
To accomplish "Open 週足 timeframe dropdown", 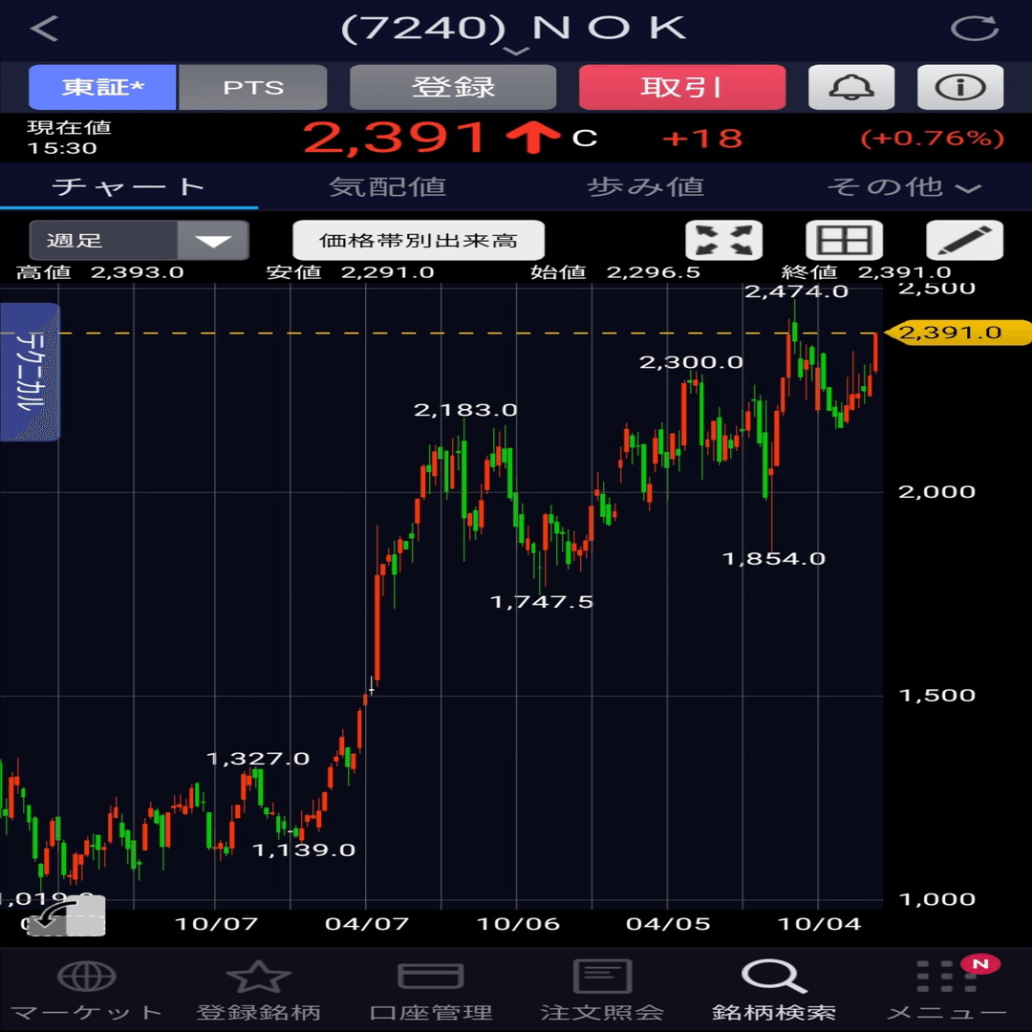I will 139,240.
